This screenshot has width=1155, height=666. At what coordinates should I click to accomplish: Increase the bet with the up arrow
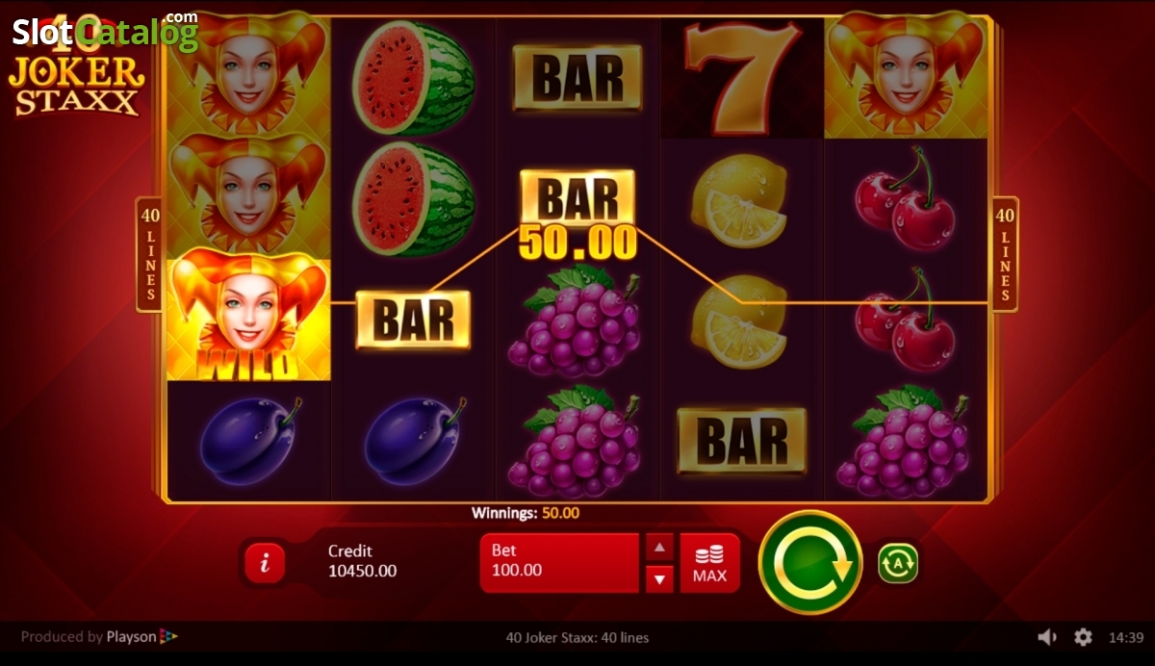click(659, 548)
